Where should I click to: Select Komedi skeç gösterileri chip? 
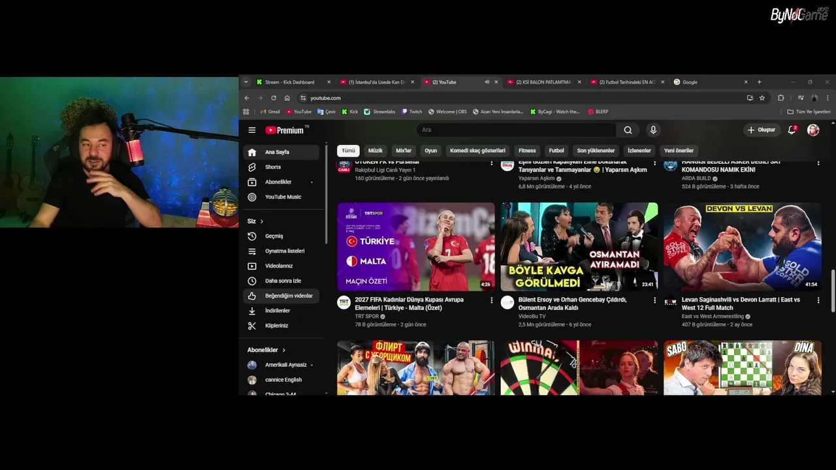477,151
